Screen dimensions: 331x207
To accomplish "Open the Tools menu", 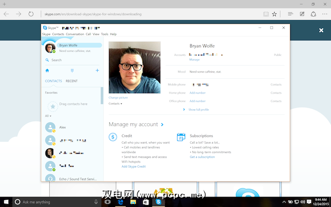I will pyautogui.click(x=104, y=34).
